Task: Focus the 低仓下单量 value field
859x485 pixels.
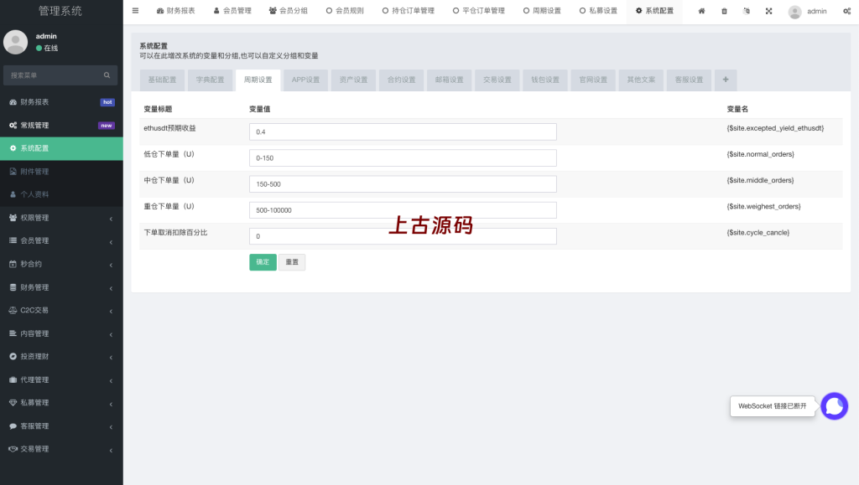Action: (403, 158)
